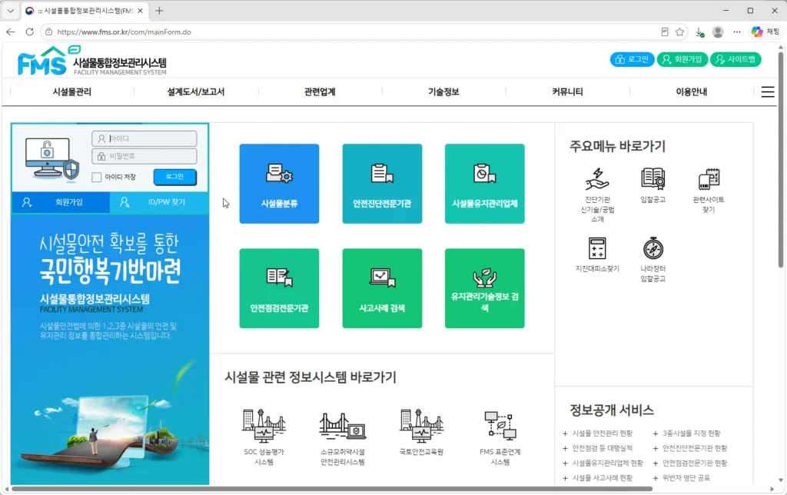
Task: Open the 설계도서/보고서 menu
Action: click(x=196, y=92)
